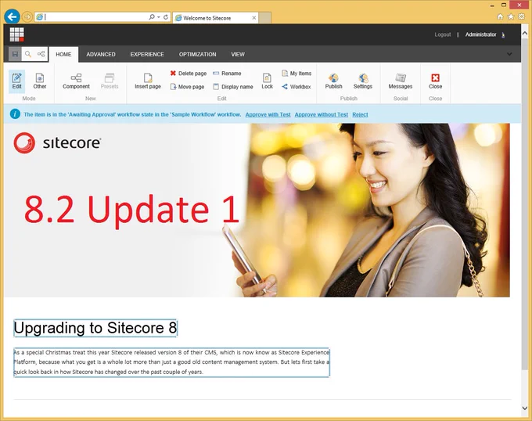Click the info icon in workflow notification
This screenshot has width=532, height=421.
click(x=15, y=114)
